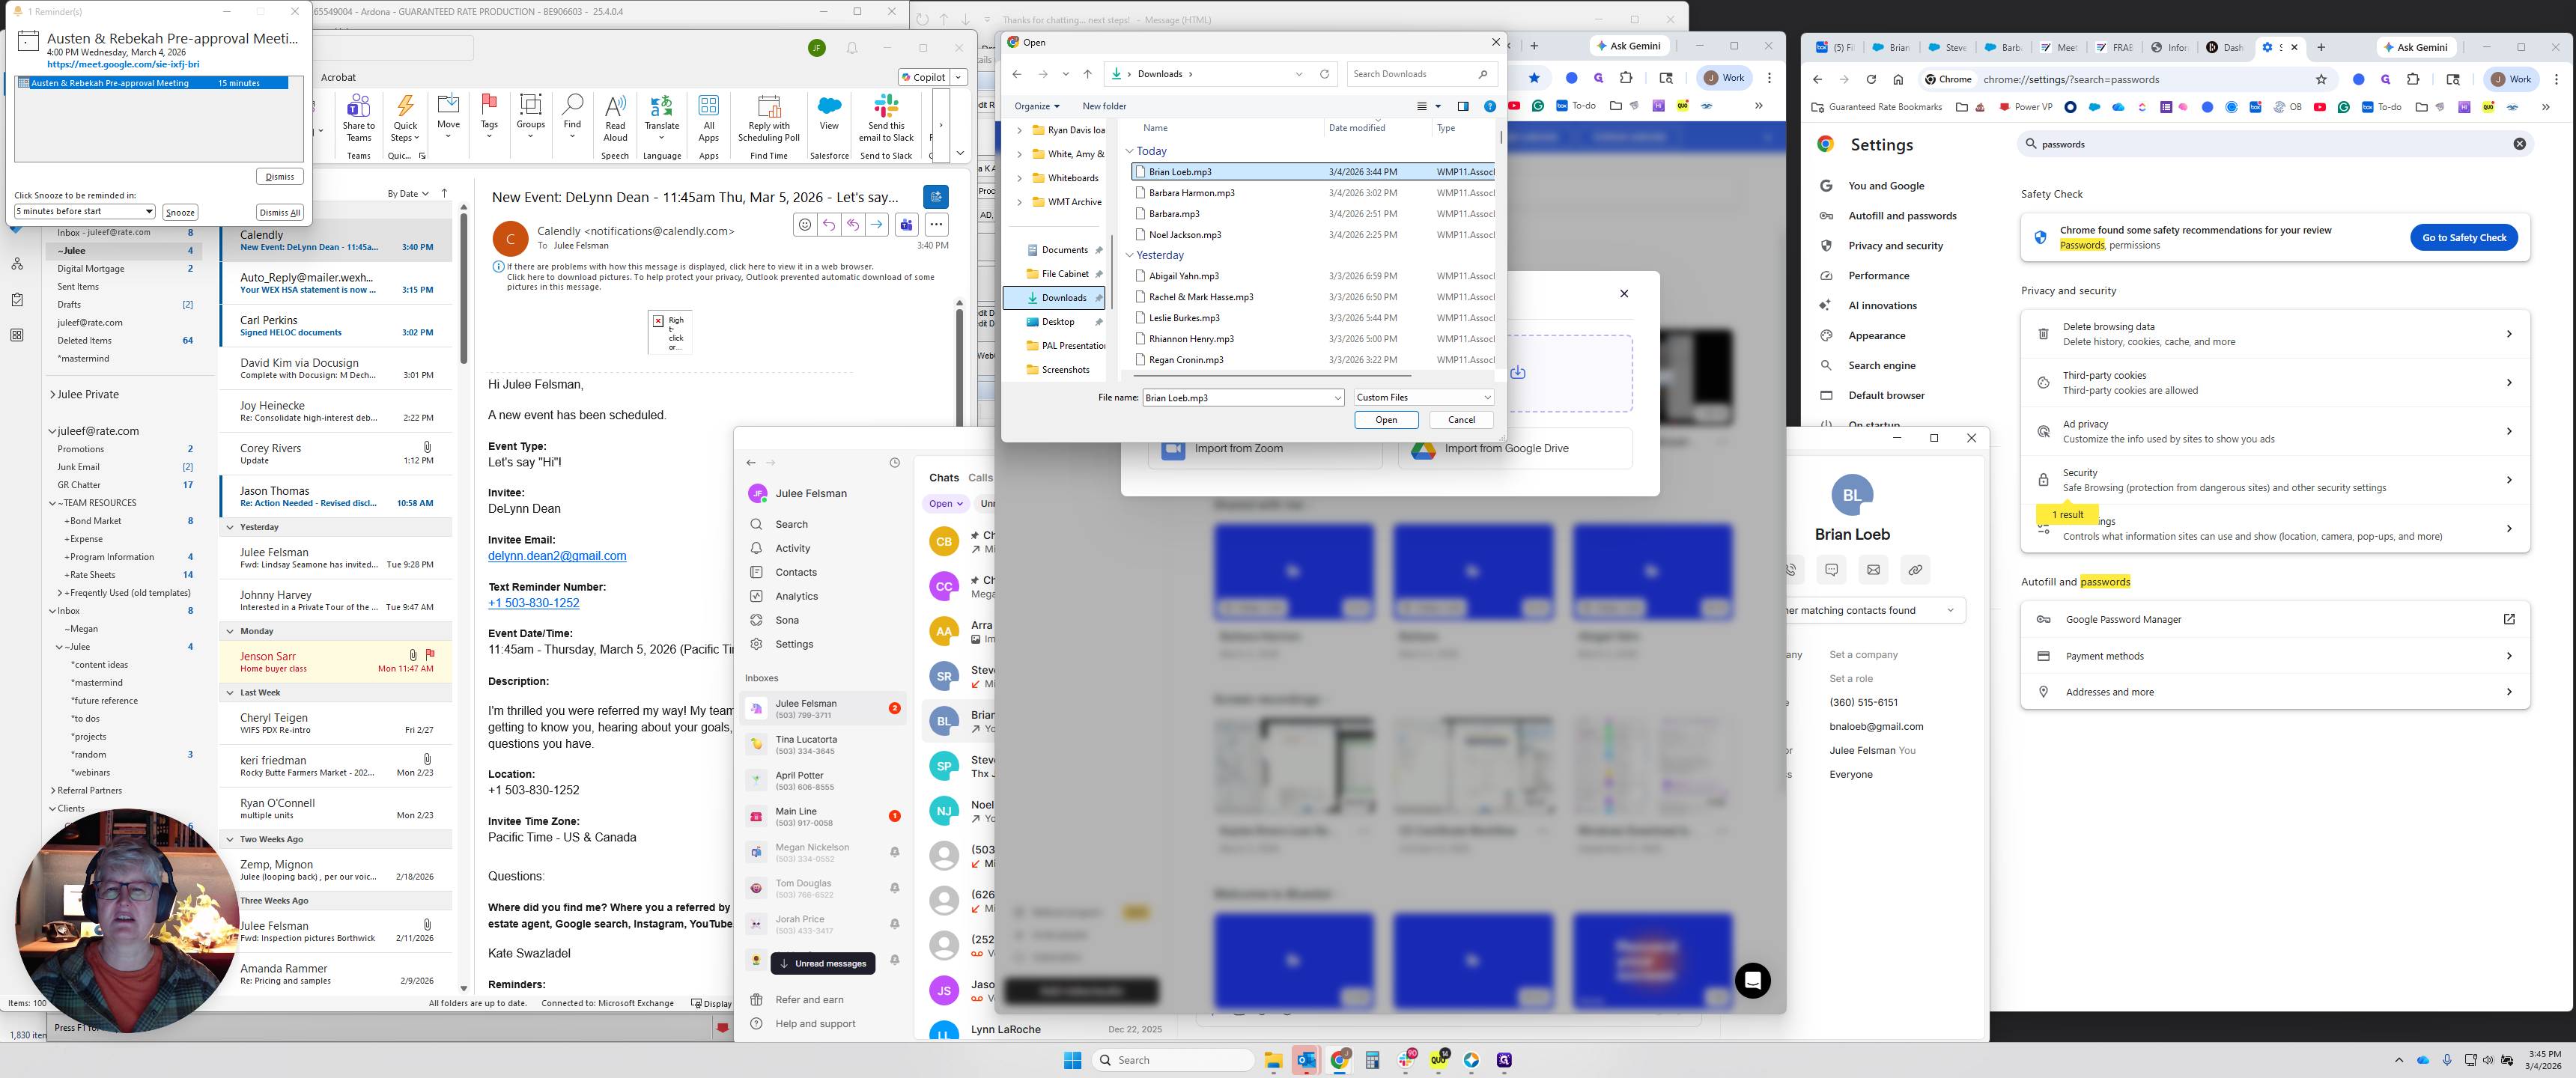Viewport: 2576px width, 1078px height.
Task: Open File Explorer from the taskbar
Action: [x=1273, y=1060]
